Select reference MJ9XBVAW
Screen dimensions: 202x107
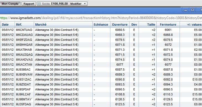pos(24,74)
